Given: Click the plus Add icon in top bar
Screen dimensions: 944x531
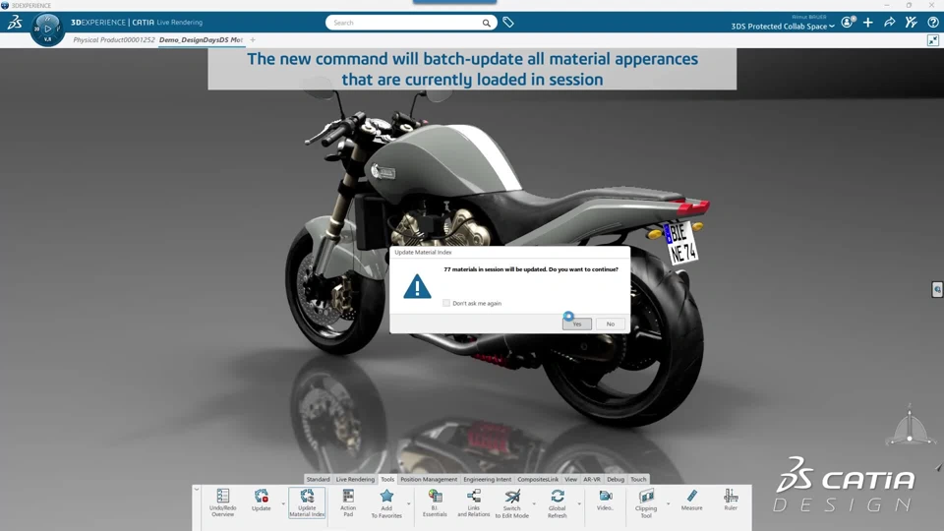Looking at the screenshot, I should click(x=867, y=23).
